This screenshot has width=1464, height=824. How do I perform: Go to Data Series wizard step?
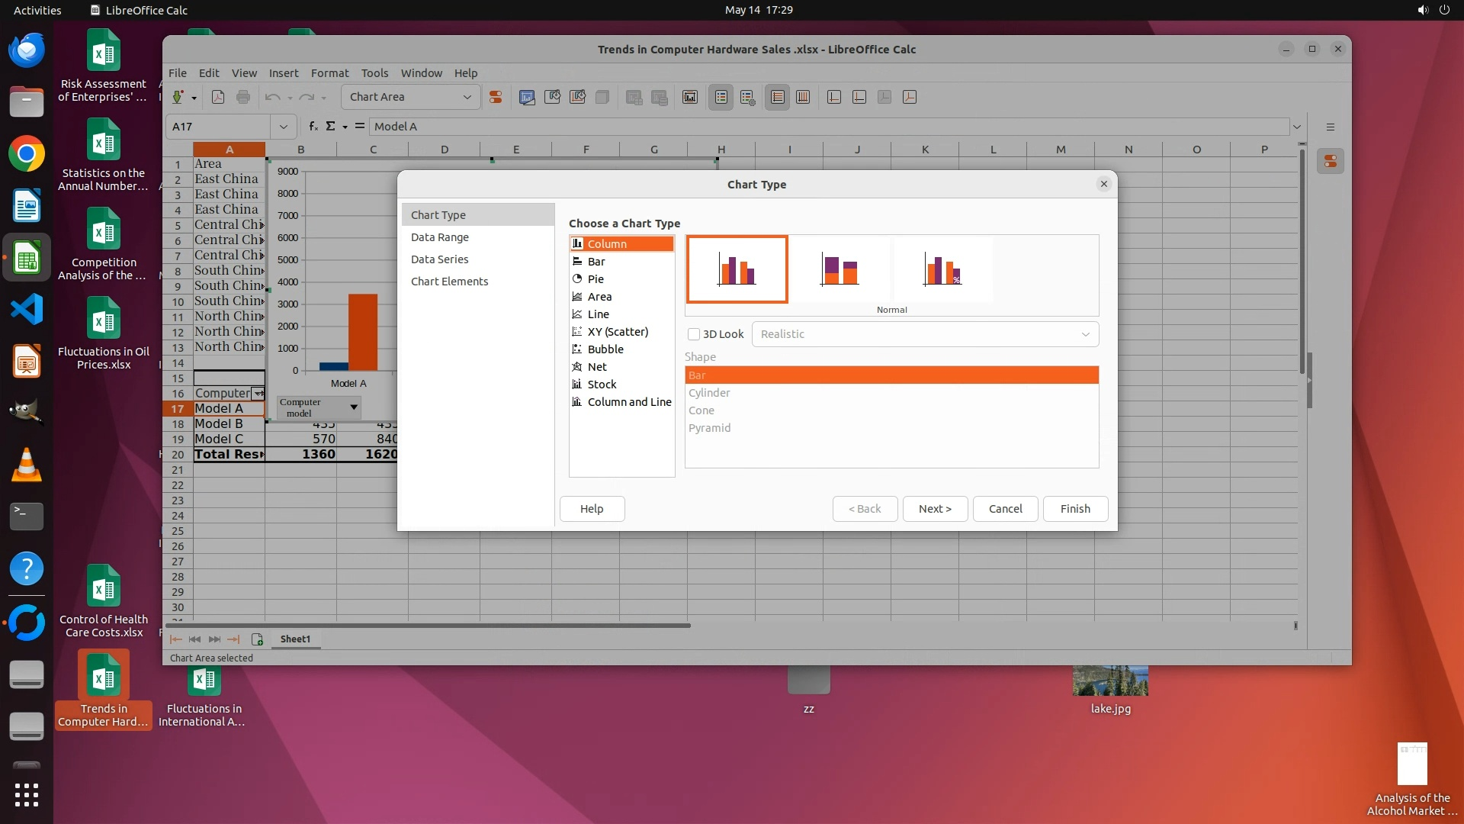439,259
